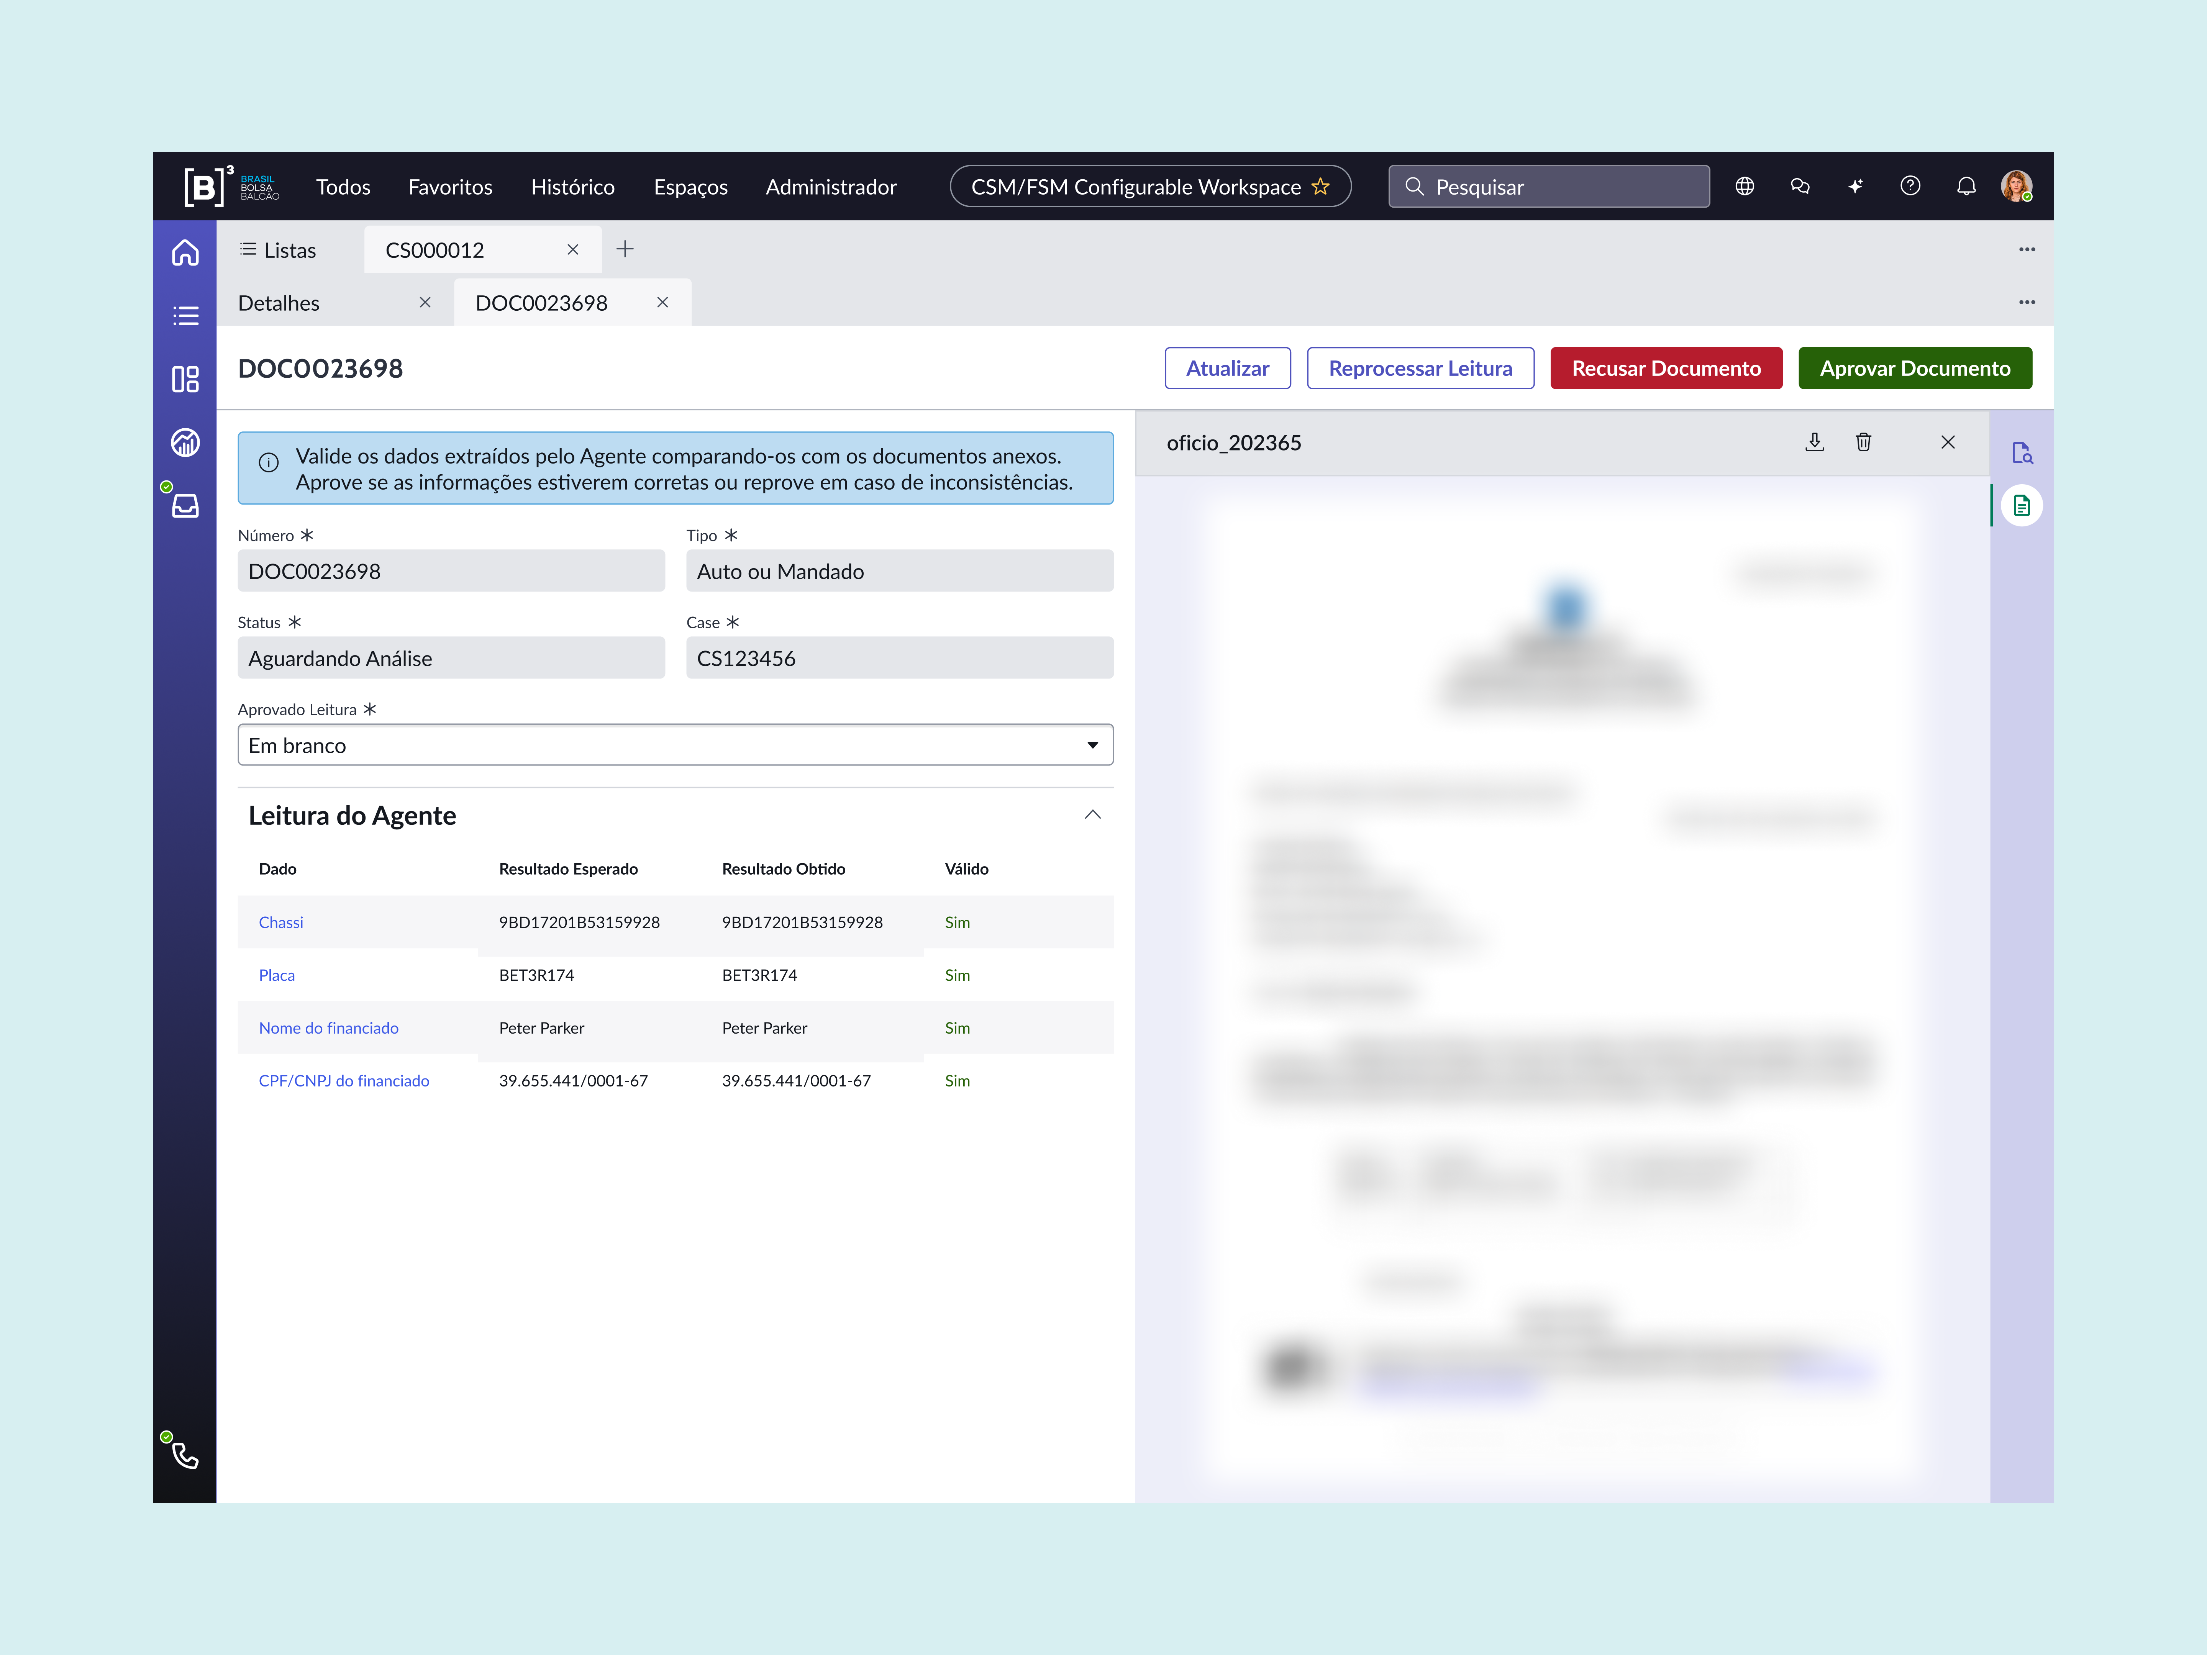Click the Resultado Obtido column header
This screenshot has height=1655, width=2207.
783,869
